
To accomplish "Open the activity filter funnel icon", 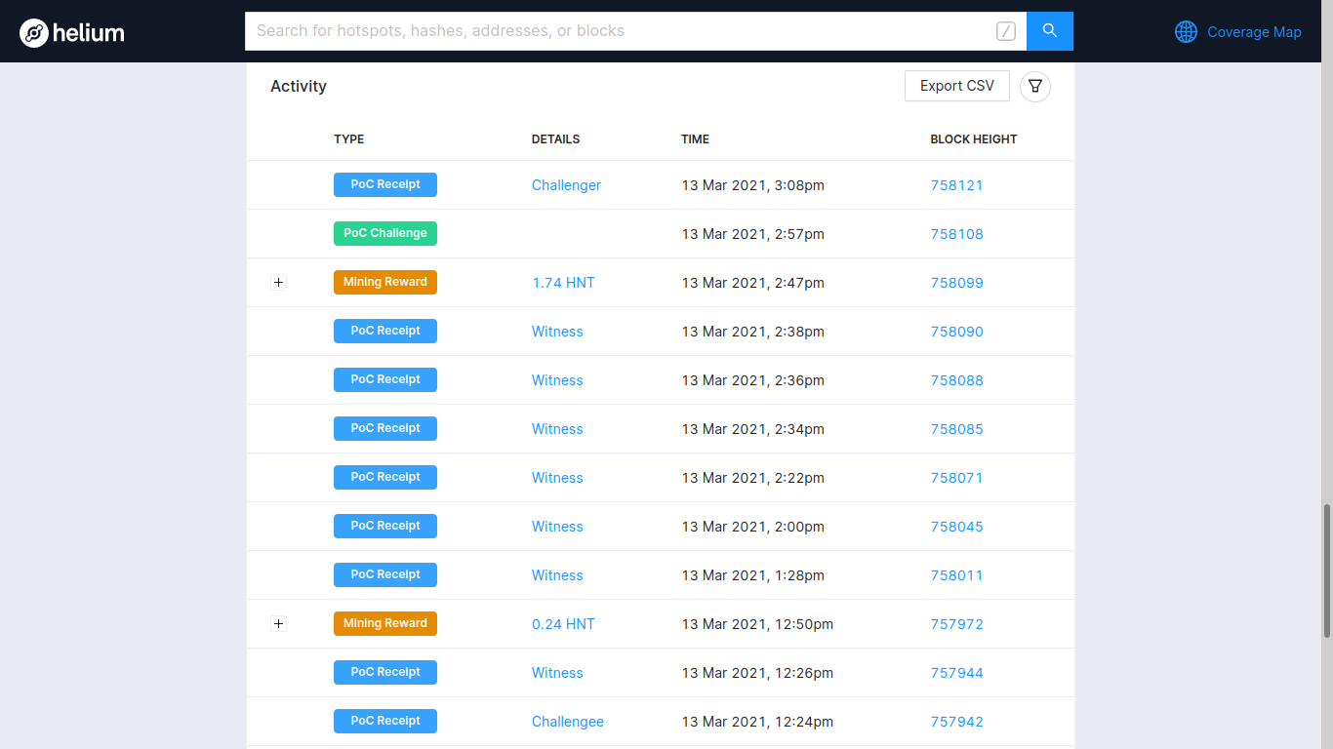I will tap(1035, 87).
